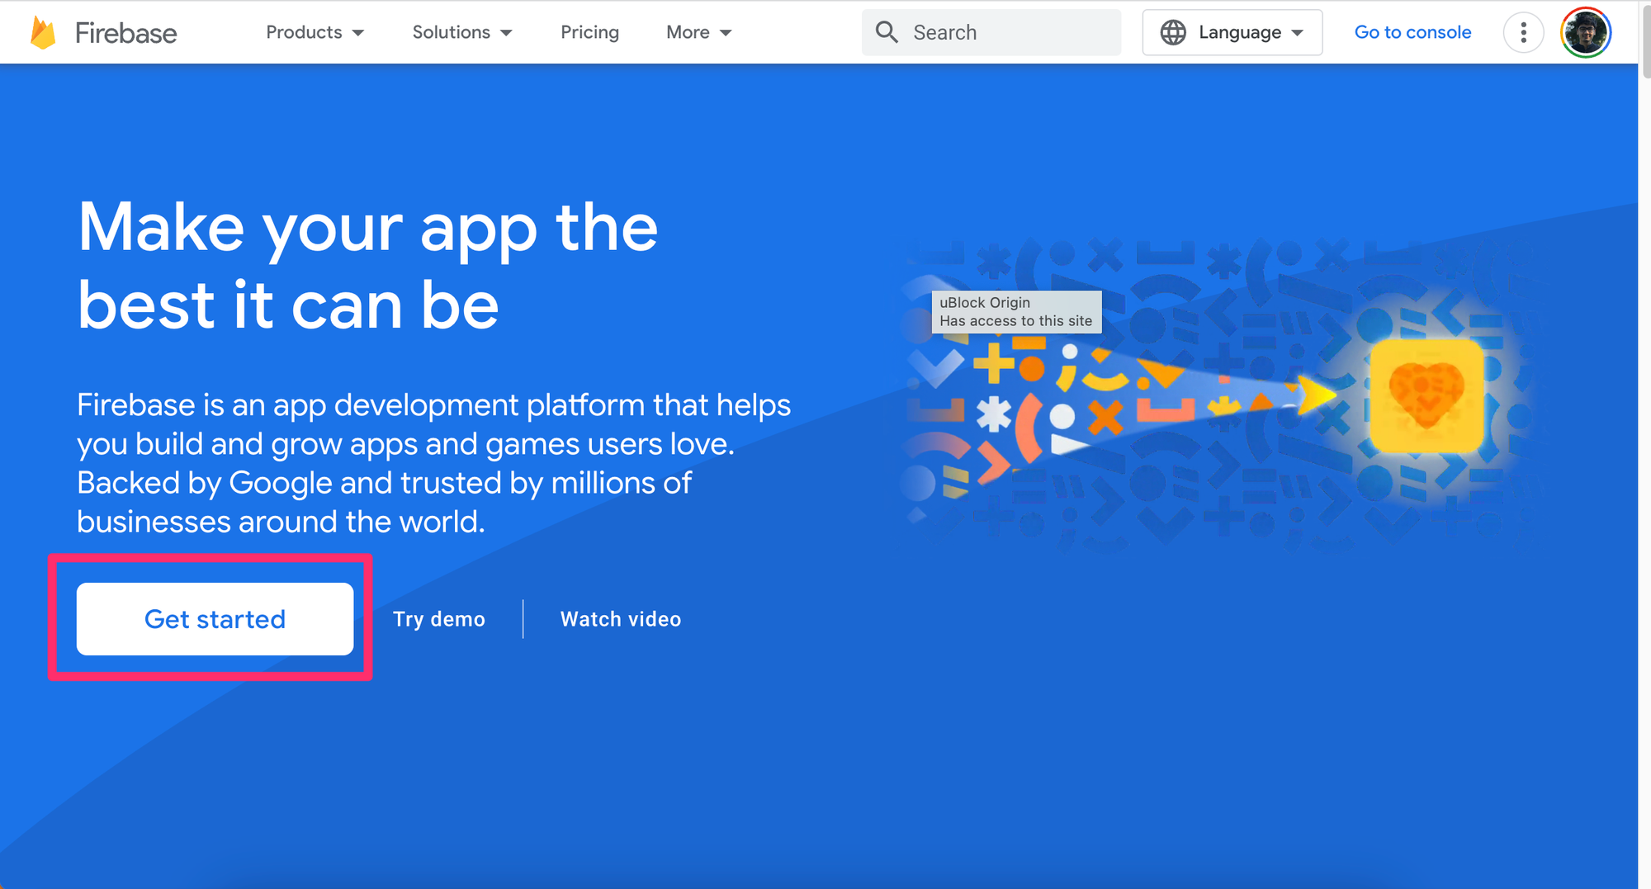Click the Firebase description paragraph

pos(433,463)
